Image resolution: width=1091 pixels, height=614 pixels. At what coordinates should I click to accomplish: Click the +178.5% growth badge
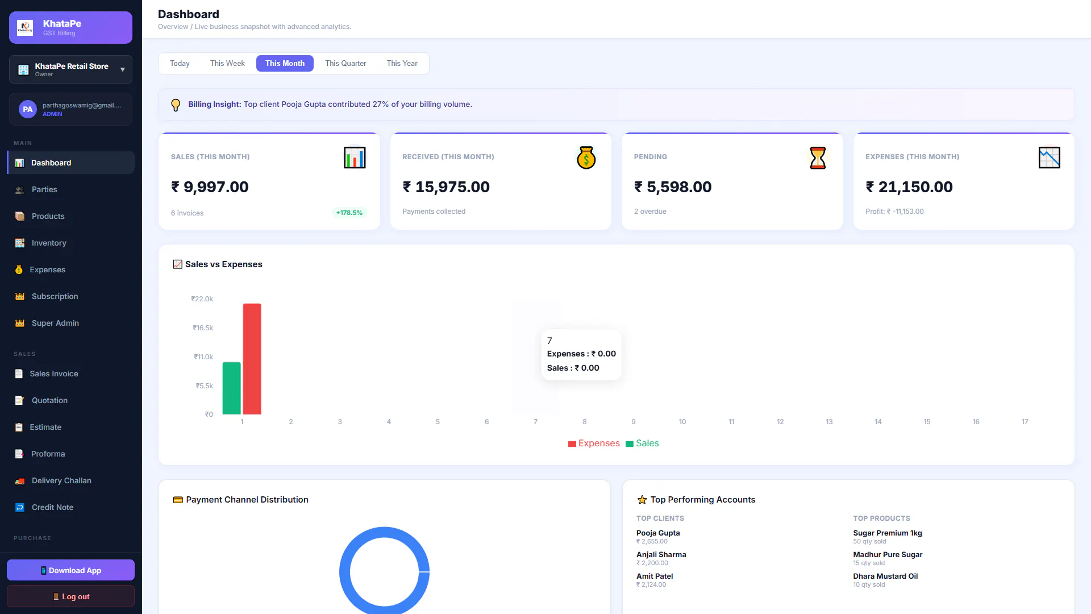coord(349,213)
